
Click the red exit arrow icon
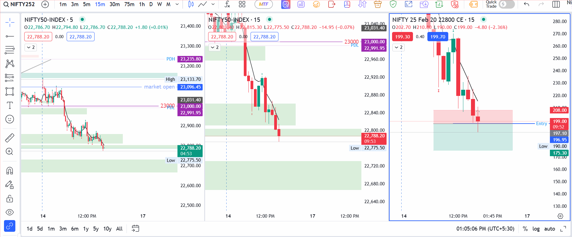click(332, 4)
